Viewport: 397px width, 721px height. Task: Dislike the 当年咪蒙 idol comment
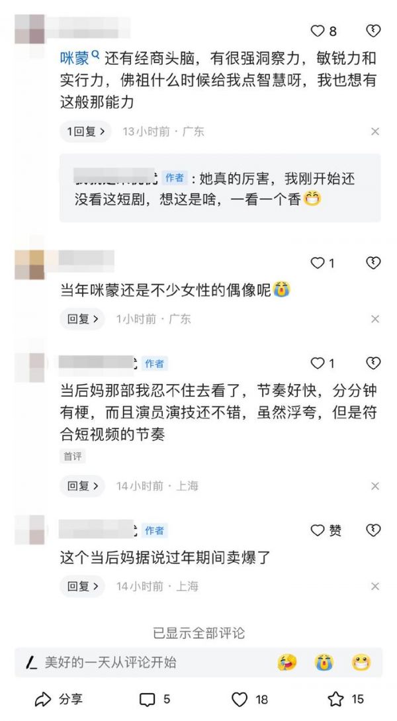click(373, 263)
